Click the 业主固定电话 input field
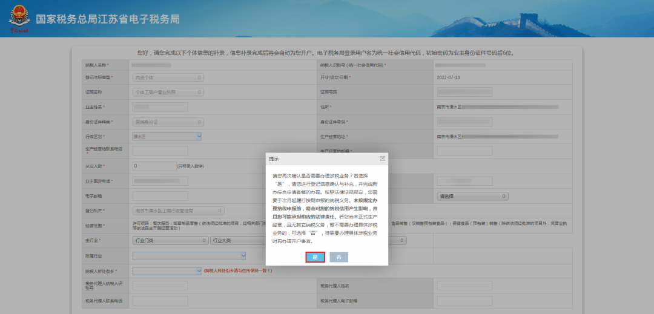Viewport: 654px width, 314px height. coord(160,181)
